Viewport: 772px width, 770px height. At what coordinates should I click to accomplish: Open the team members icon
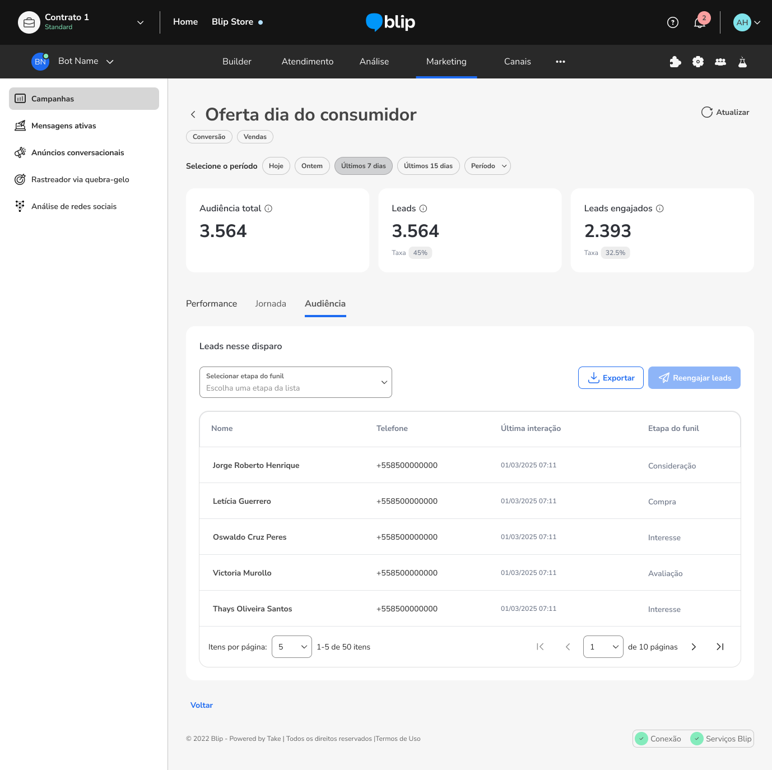point(720,62)
